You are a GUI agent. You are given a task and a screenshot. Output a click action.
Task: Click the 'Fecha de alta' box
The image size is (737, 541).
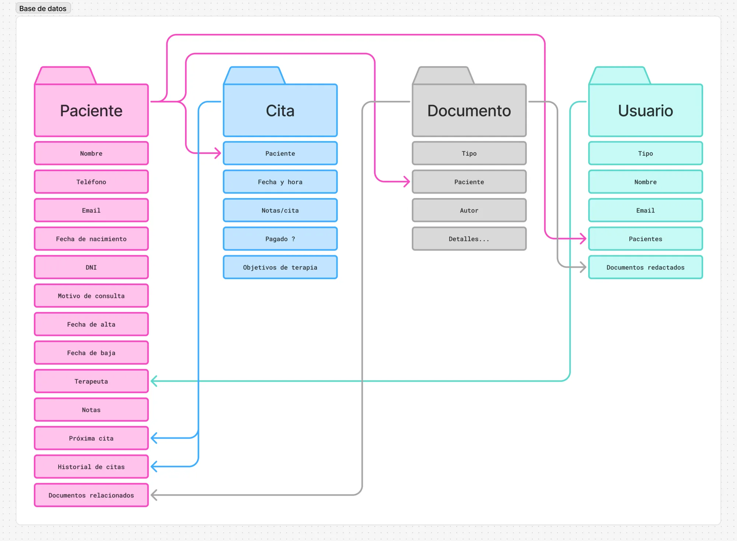pyautogui.click(x=91, y=324)
